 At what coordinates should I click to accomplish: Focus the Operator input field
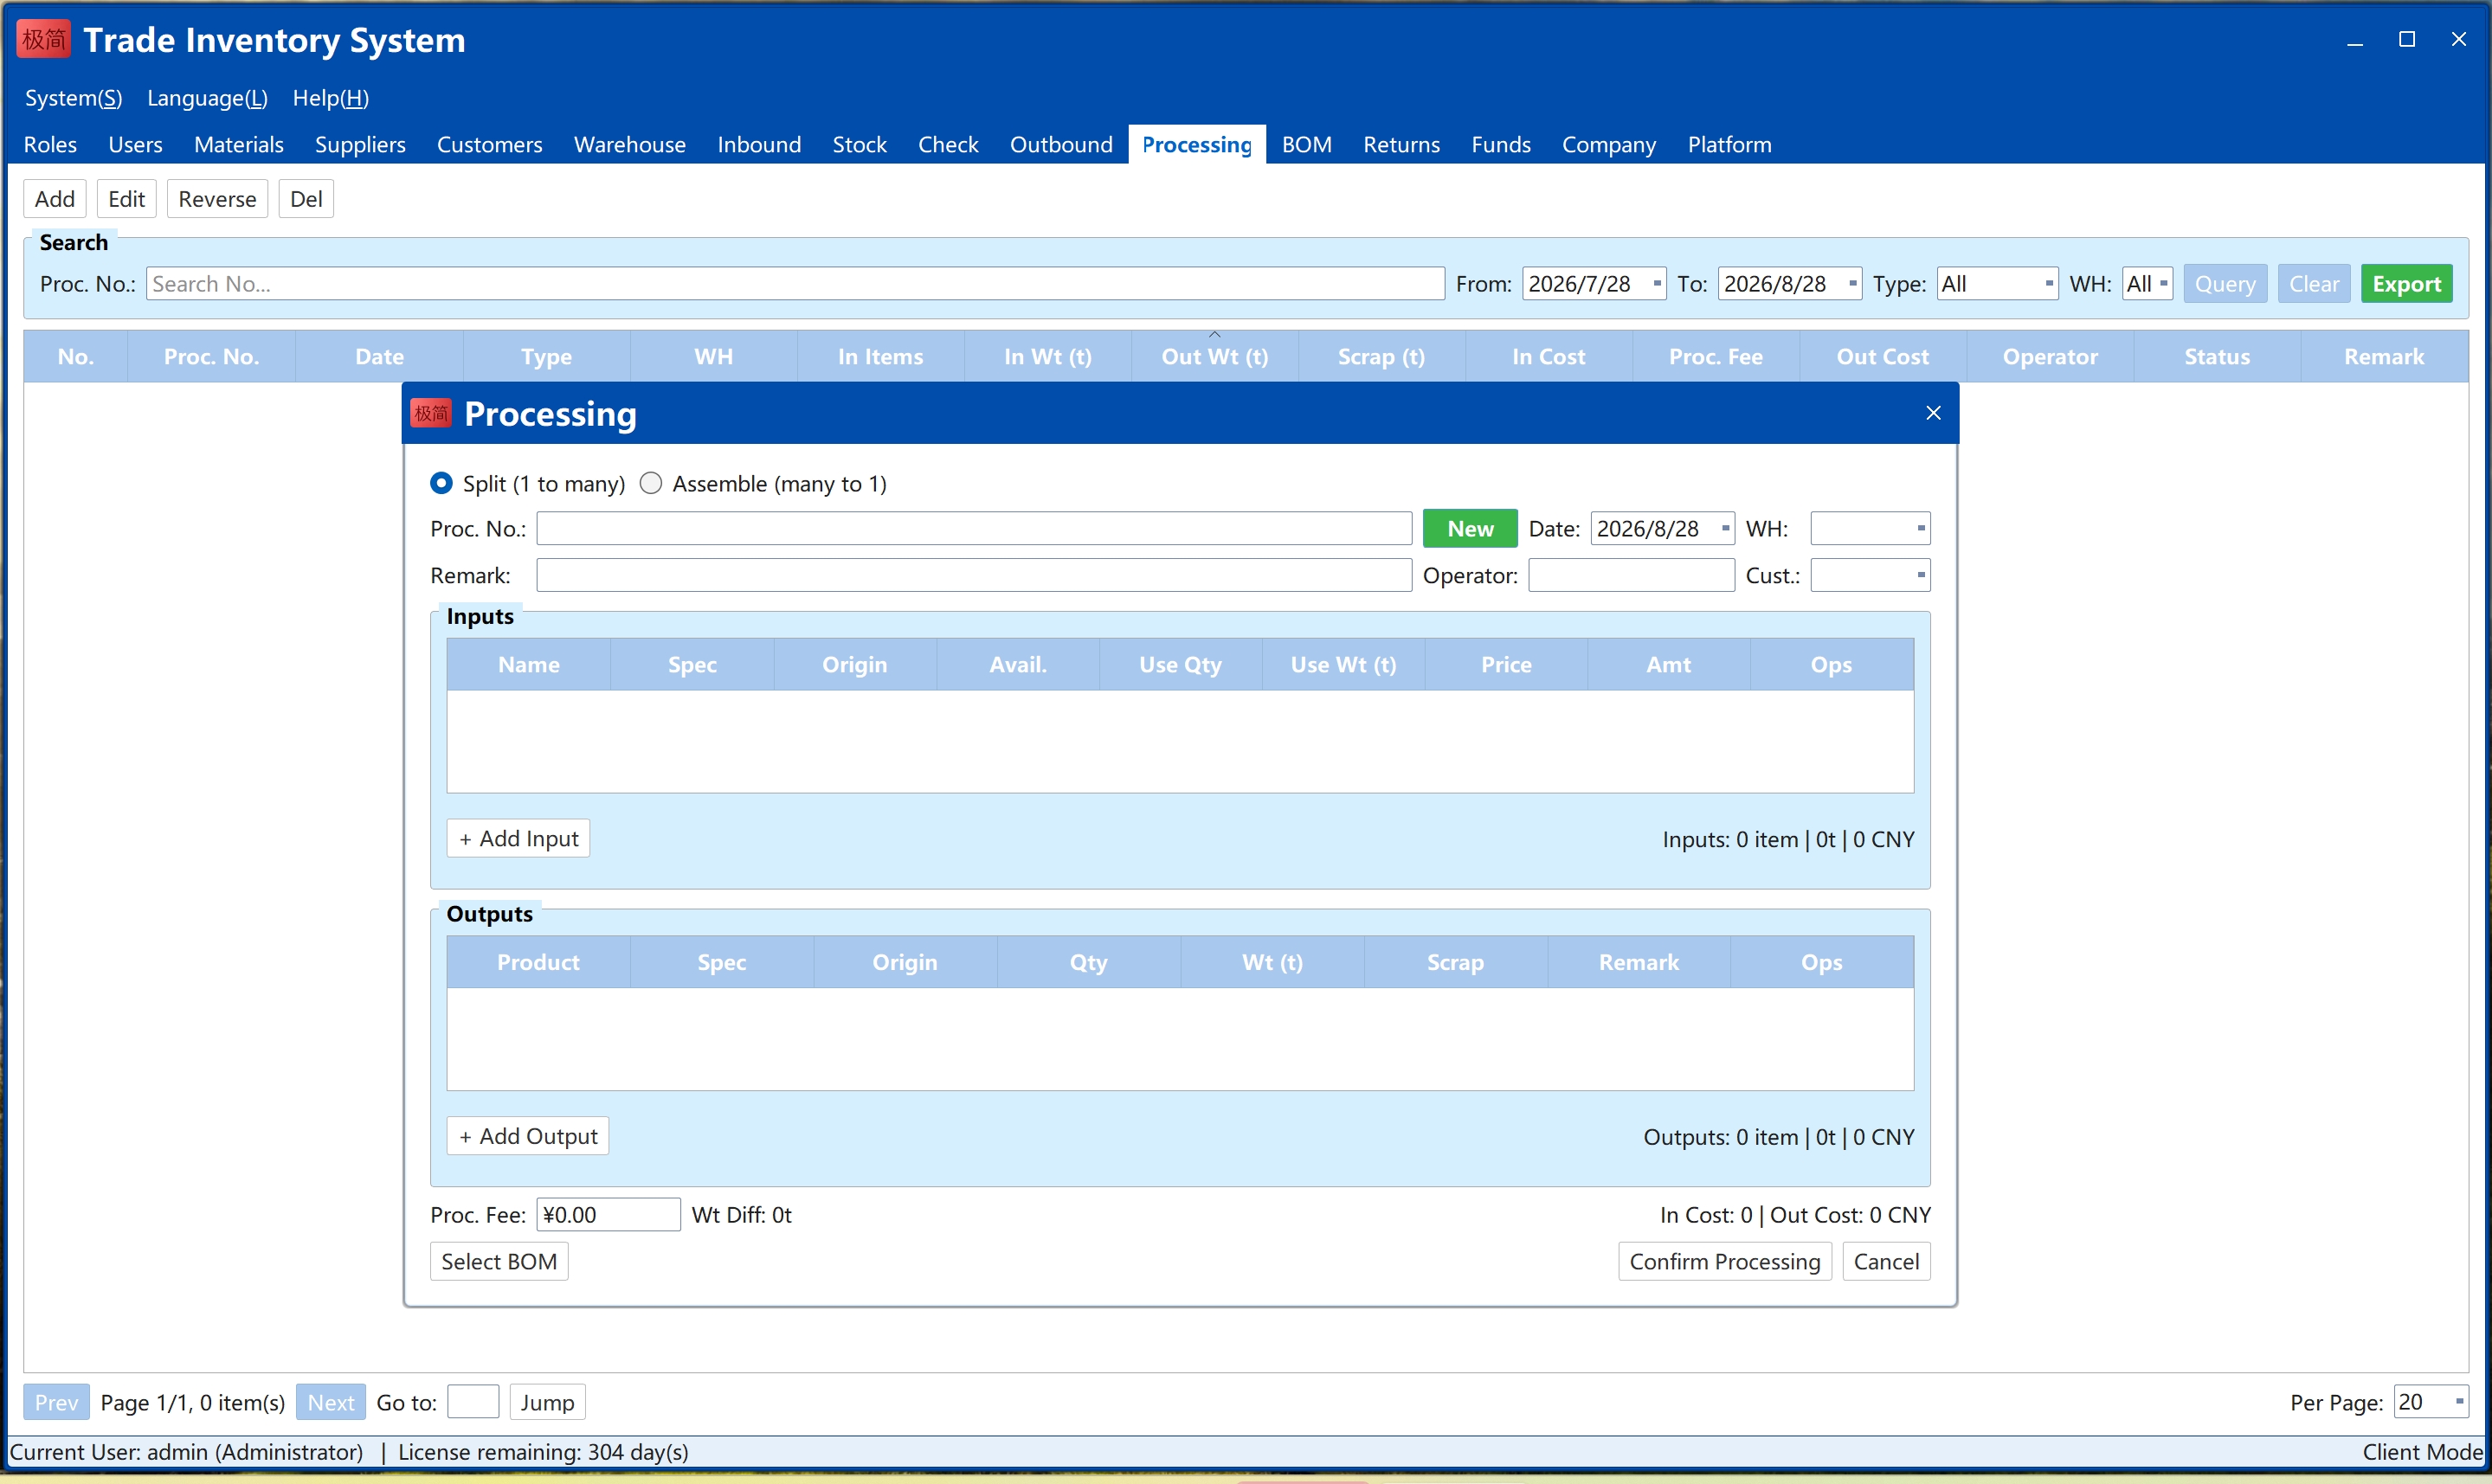point(1631,575)
